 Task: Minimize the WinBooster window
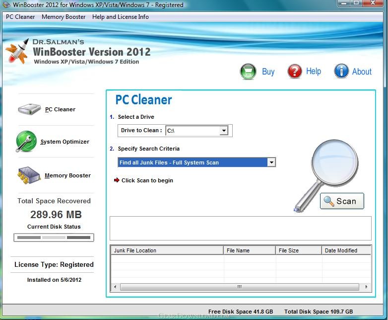[x=344, y=3]
